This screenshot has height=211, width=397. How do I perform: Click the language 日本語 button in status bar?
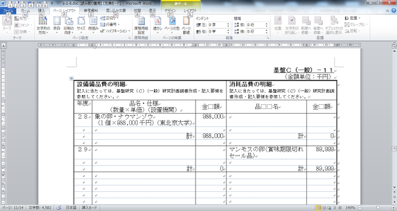(x=71, y=208)
